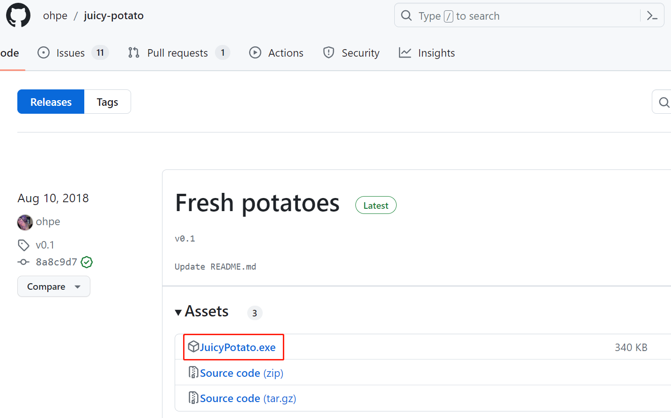
Task: Click the verified commit badge icon
Action: (x=87, y=262)
